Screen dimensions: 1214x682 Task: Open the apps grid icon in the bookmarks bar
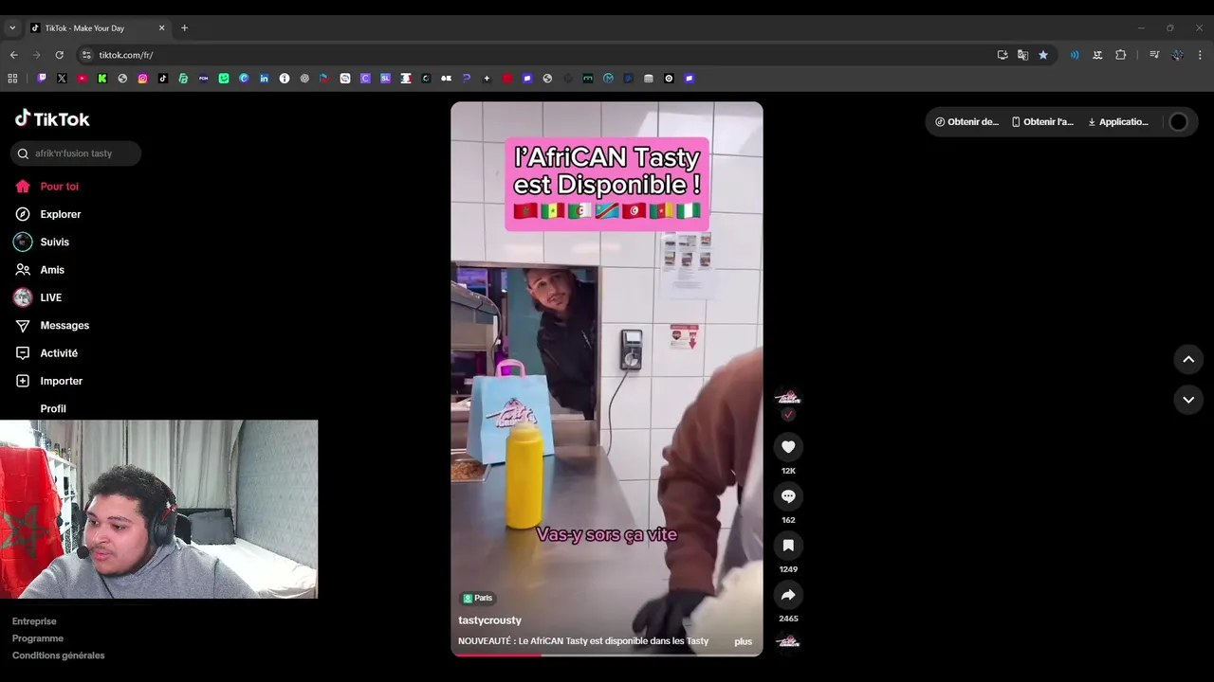coord(12,79)
